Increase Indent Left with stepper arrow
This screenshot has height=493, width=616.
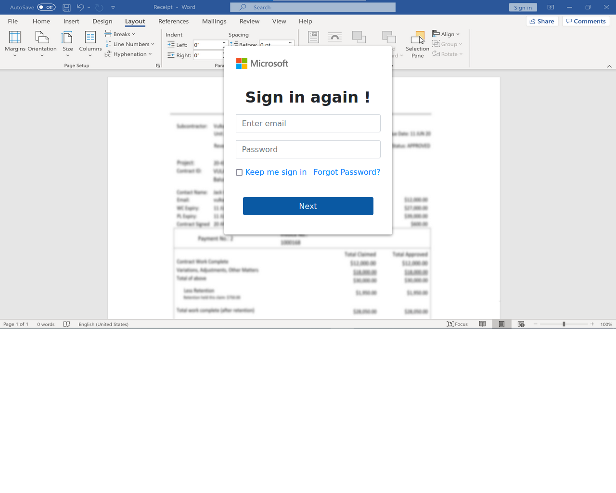[x=224, y=42]
